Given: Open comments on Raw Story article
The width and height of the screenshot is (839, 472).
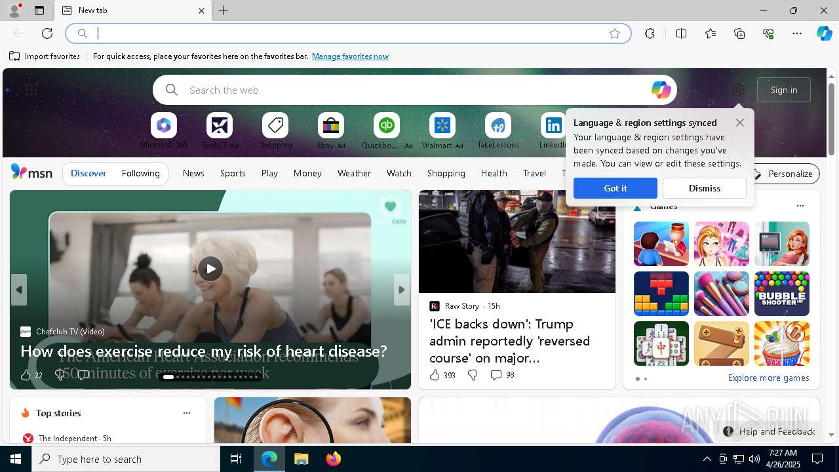Looking at the screenshot, I should pos(502,375).
